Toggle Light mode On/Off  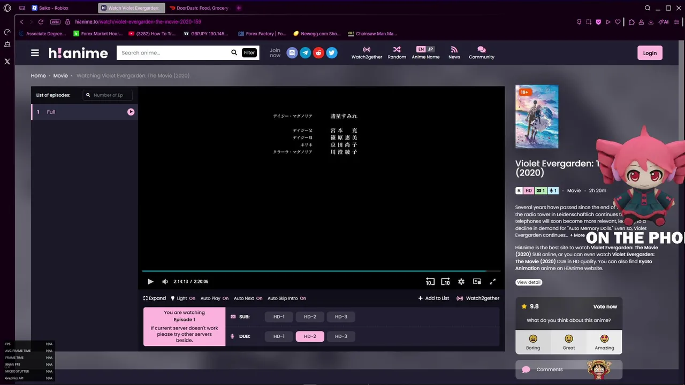[182, 298]
